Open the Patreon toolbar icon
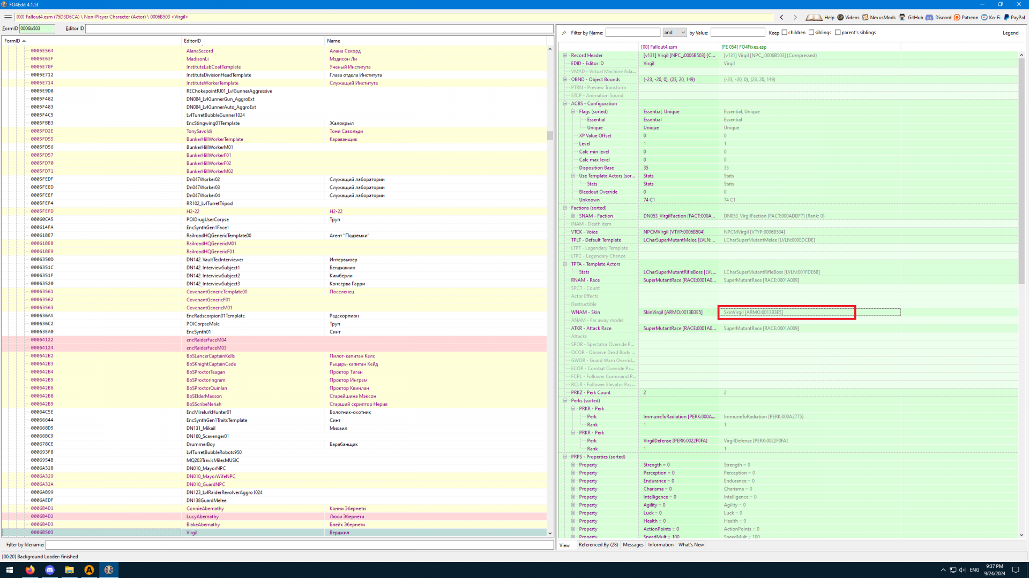The image size is (1029, 578). pos(957,17)
